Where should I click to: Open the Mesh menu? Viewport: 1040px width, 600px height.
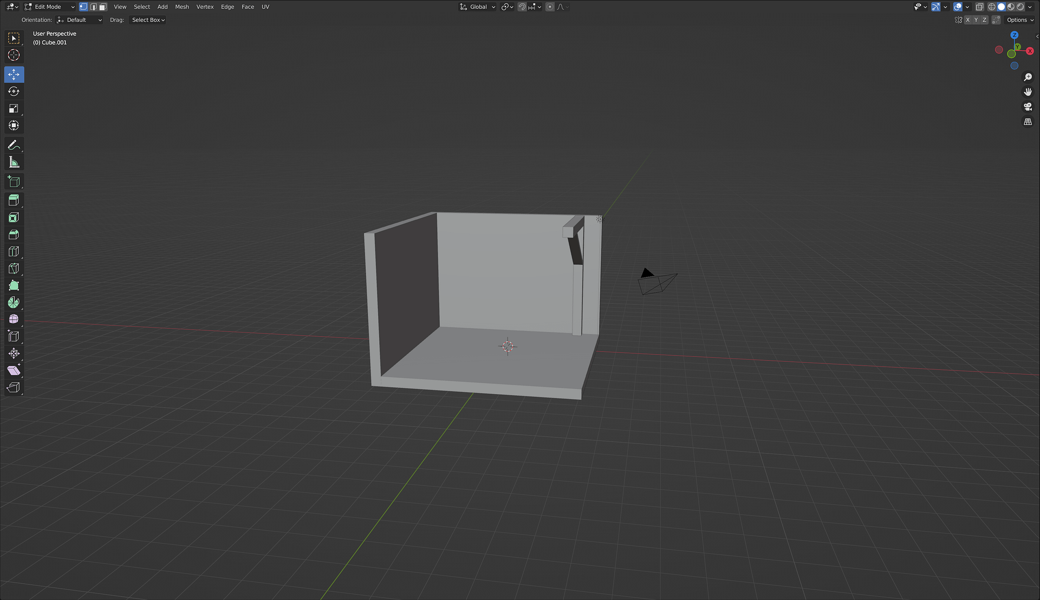182,7
